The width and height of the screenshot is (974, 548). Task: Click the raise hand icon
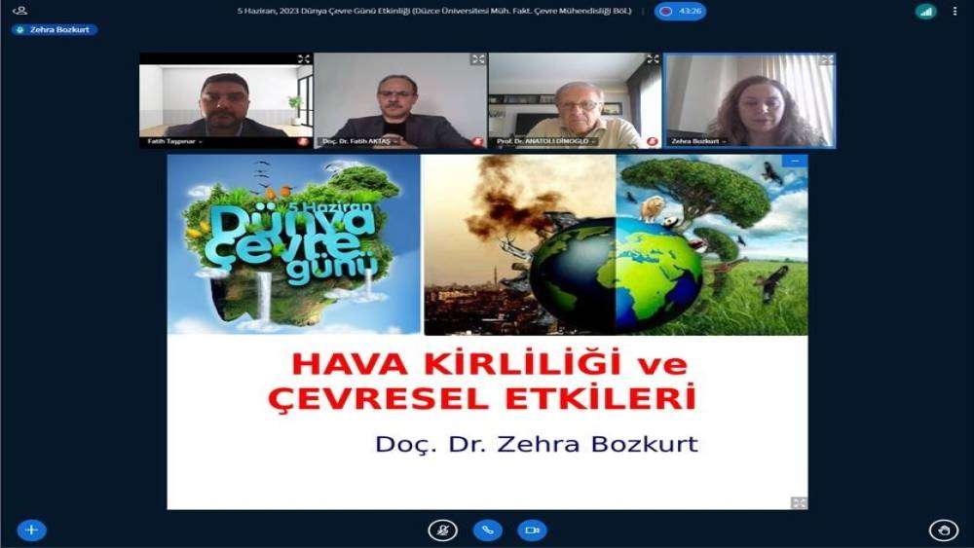[944, 530]
